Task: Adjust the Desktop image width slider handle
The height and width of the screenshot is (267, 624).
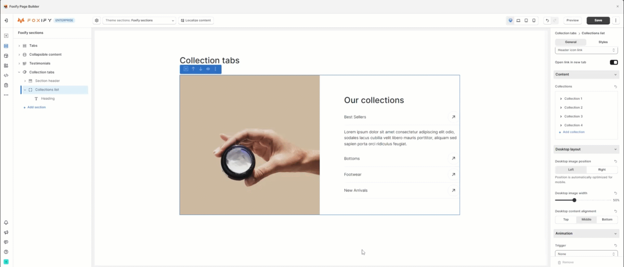Action: 574,200
